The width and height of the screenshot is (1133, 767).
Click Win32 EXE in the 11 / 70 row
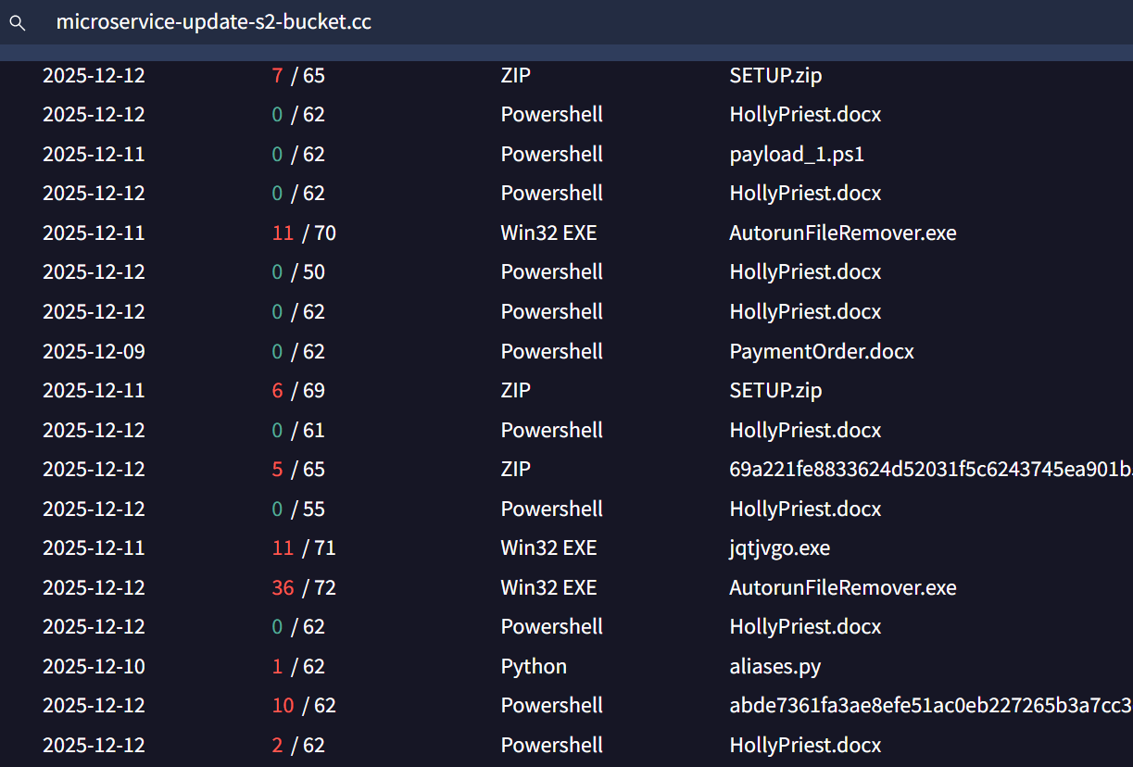548,233
